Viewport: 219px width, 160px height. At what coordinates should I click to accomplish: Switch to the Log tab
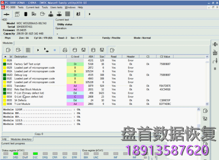[x=4, y=139]
